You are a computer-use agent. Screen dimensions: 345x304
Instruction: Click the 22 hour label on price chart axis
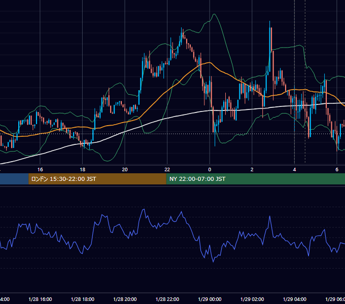point(167,170)
